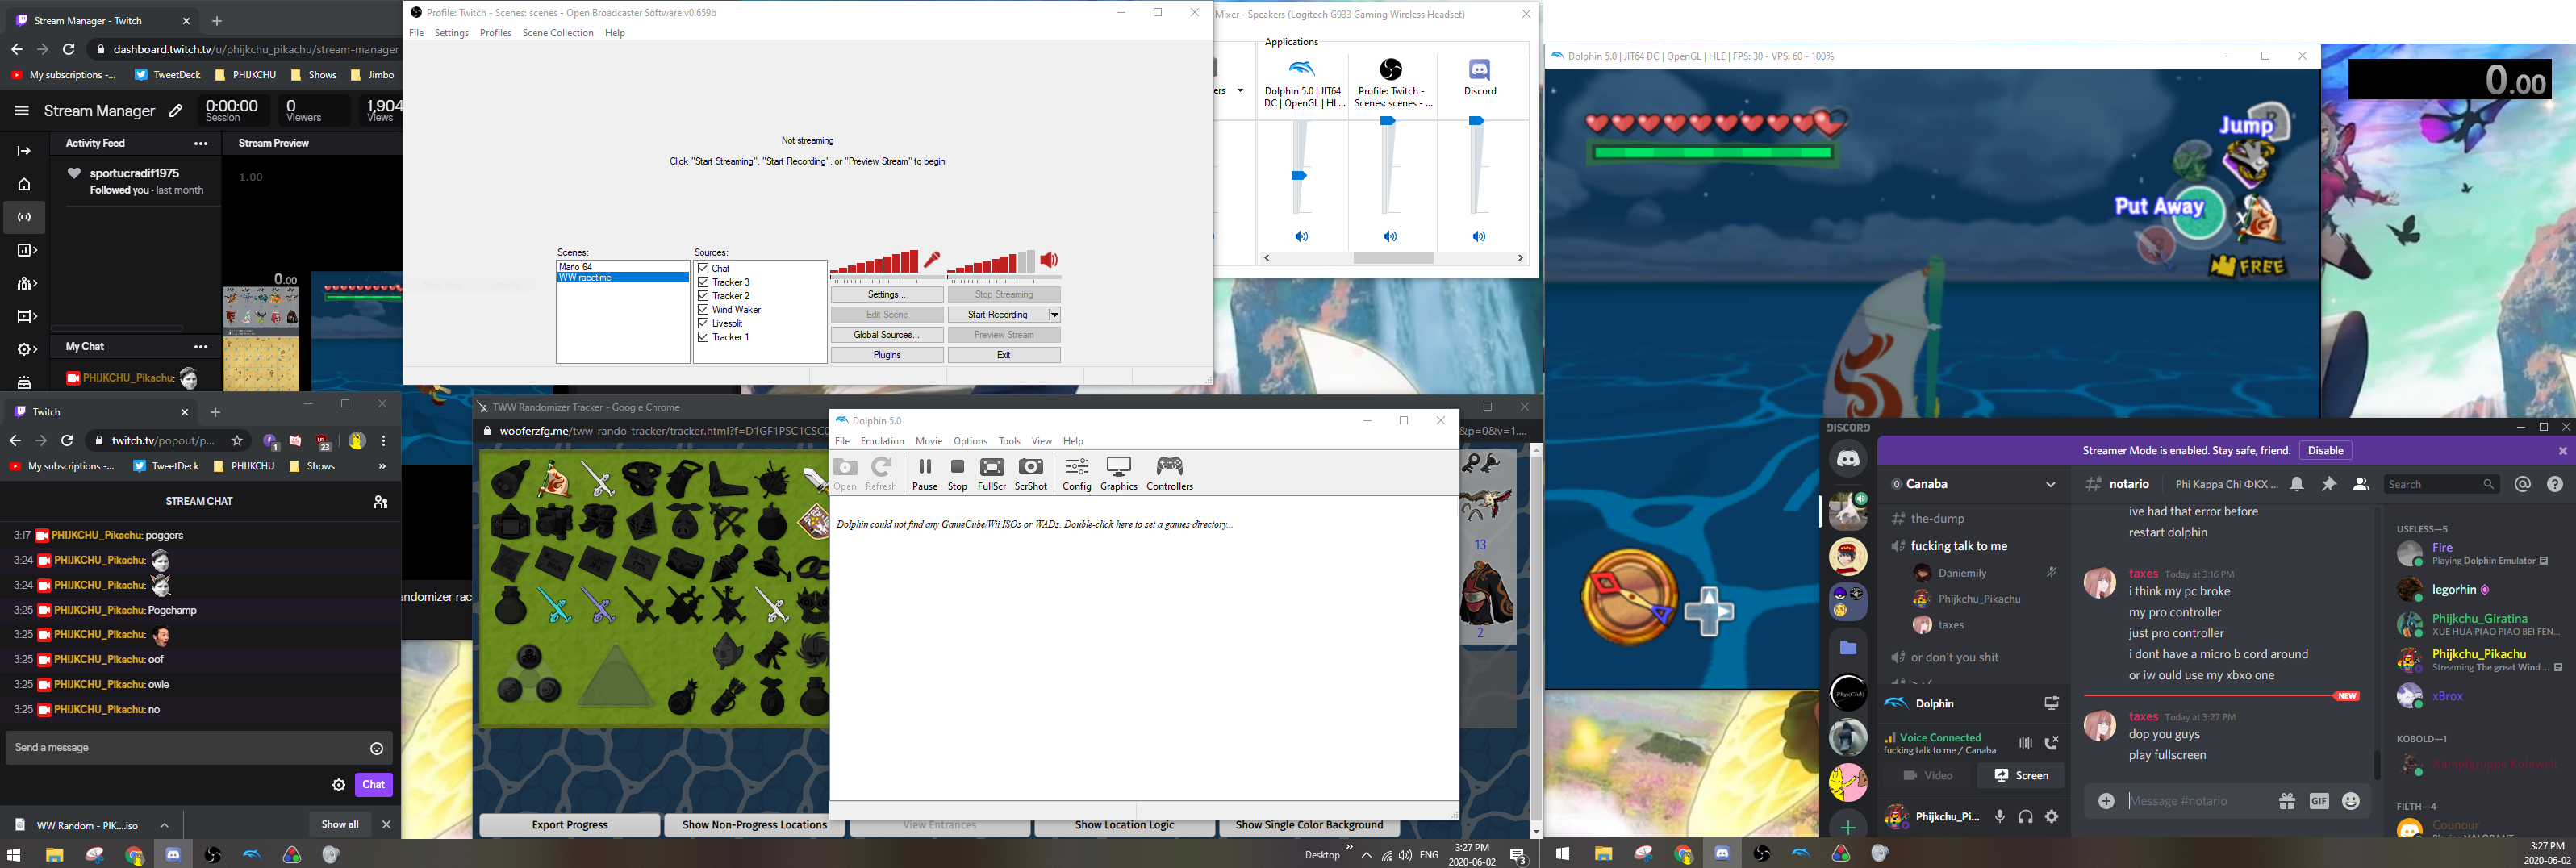This screenshot has width=2576, height=868.
Task: Open the Movie menu in Dolphin
Action: tap(929, 441)
